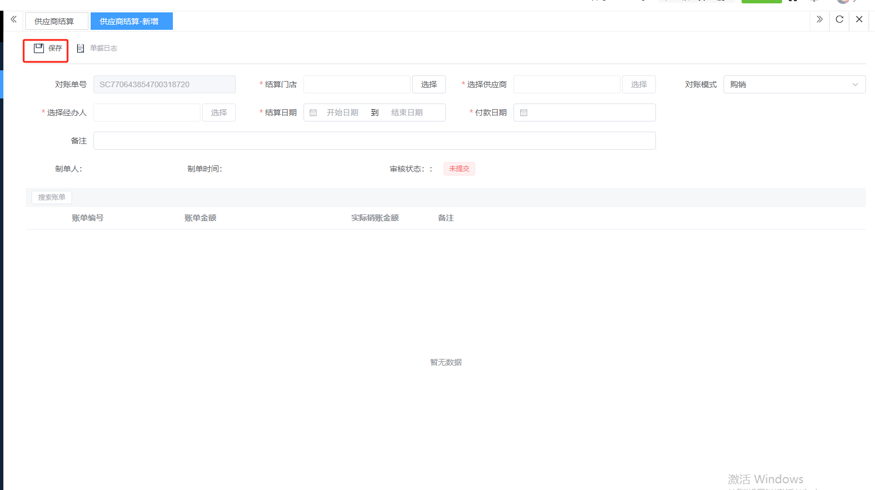Click the end date (结束日期) field

point(407,113)
